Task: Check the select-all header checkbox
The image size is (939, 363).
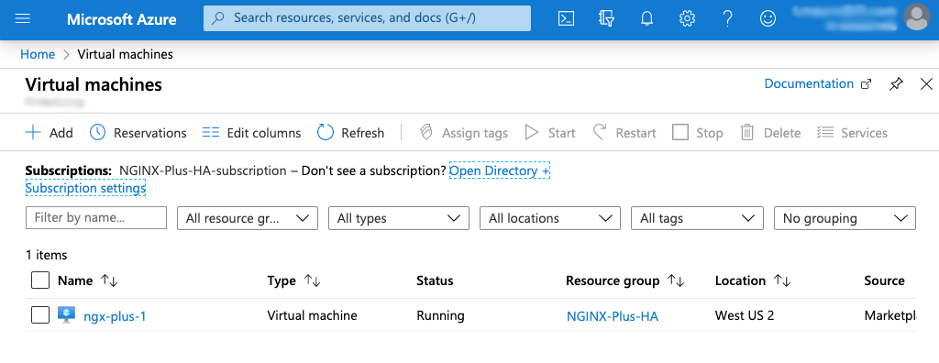Action: (40, 280)
